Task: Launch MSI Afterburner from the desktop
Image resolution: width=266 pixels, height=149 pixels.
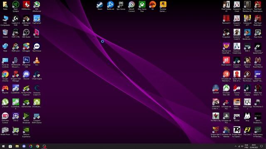Action: coord(37,7)
